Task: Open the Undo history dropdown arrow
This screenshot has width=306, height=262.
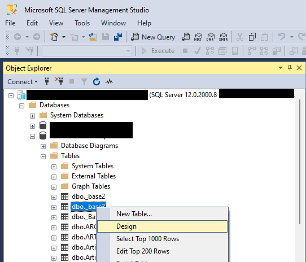Action: tap(292, 37)
